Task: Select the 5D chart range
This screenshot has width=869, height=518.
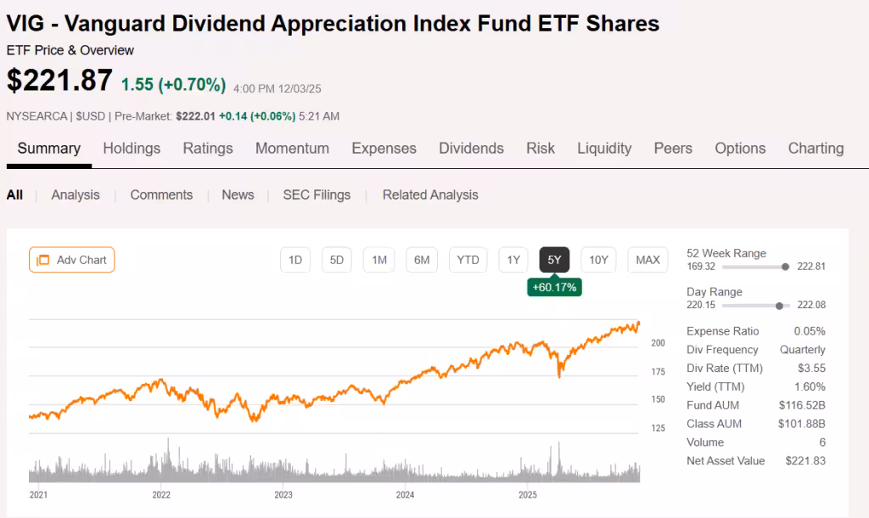Action: pos(337,260)
